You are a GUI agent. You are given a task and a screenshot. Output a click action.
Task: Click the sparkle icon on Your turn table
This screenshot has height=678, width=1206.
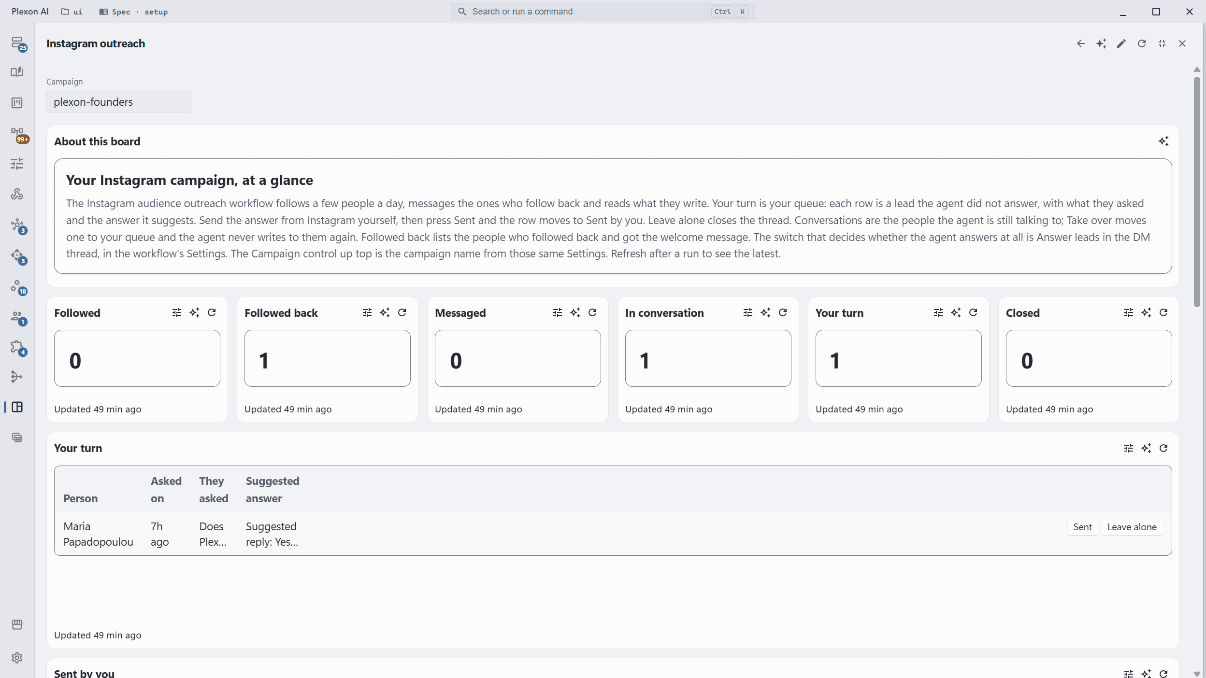[x=1146, y=449]
